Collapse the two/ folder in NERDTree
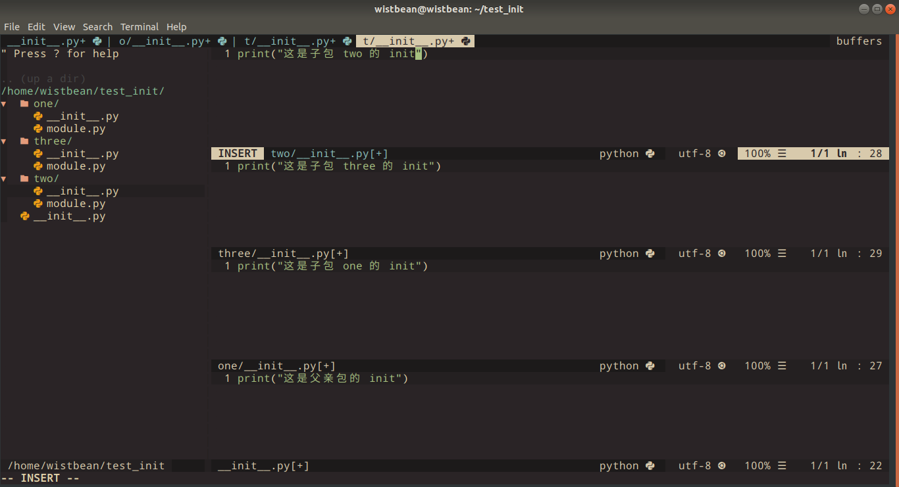Viewport: 899px width, 487px height. 5,178
